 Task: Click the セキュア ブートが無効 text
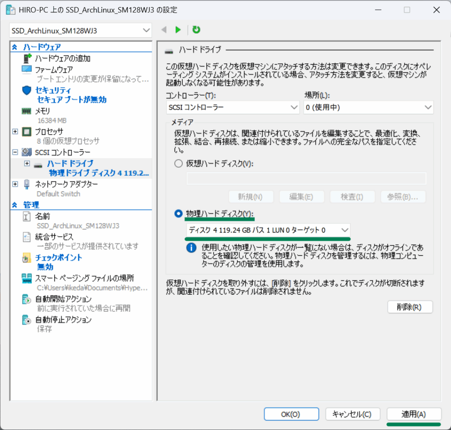72,100
